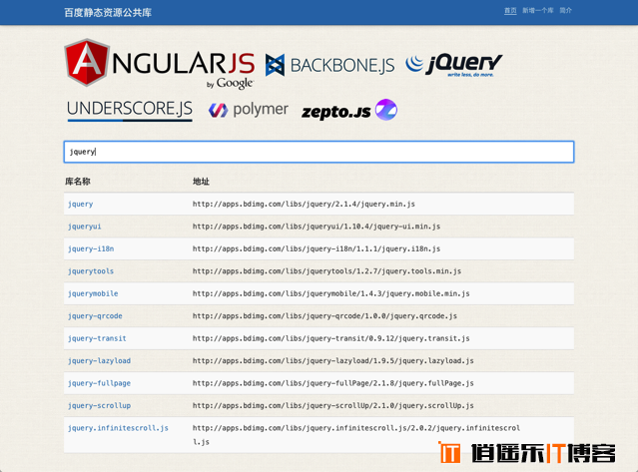The image size is (638, 472).
Task: Click the jQuery logo
Action: click(454, 65)
